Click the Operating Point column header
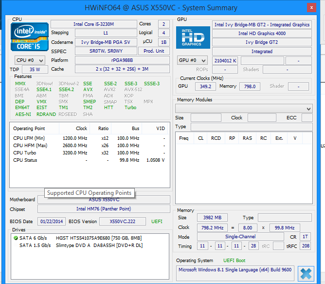 (x=35, y=129)
